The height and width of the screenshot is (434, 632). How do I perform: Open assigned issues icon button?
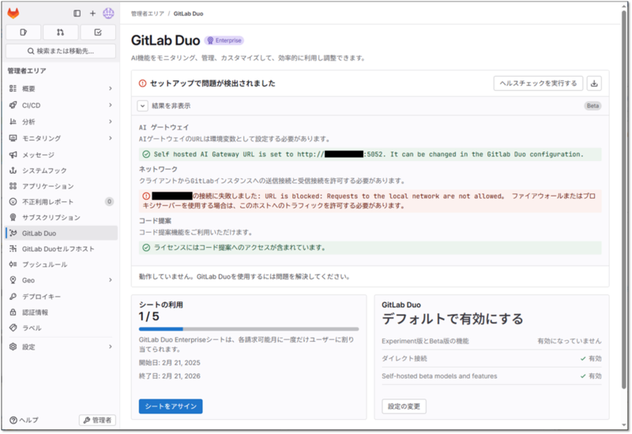(24, 32)
